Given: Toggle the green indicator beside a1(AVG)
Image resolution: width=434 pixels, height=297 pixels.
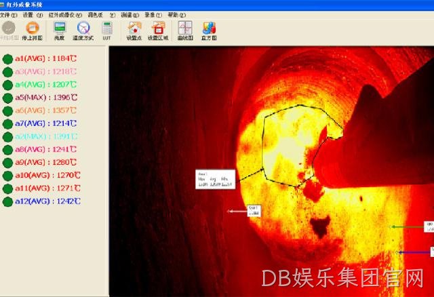Looking at the screenshot, I should point(7,59).
